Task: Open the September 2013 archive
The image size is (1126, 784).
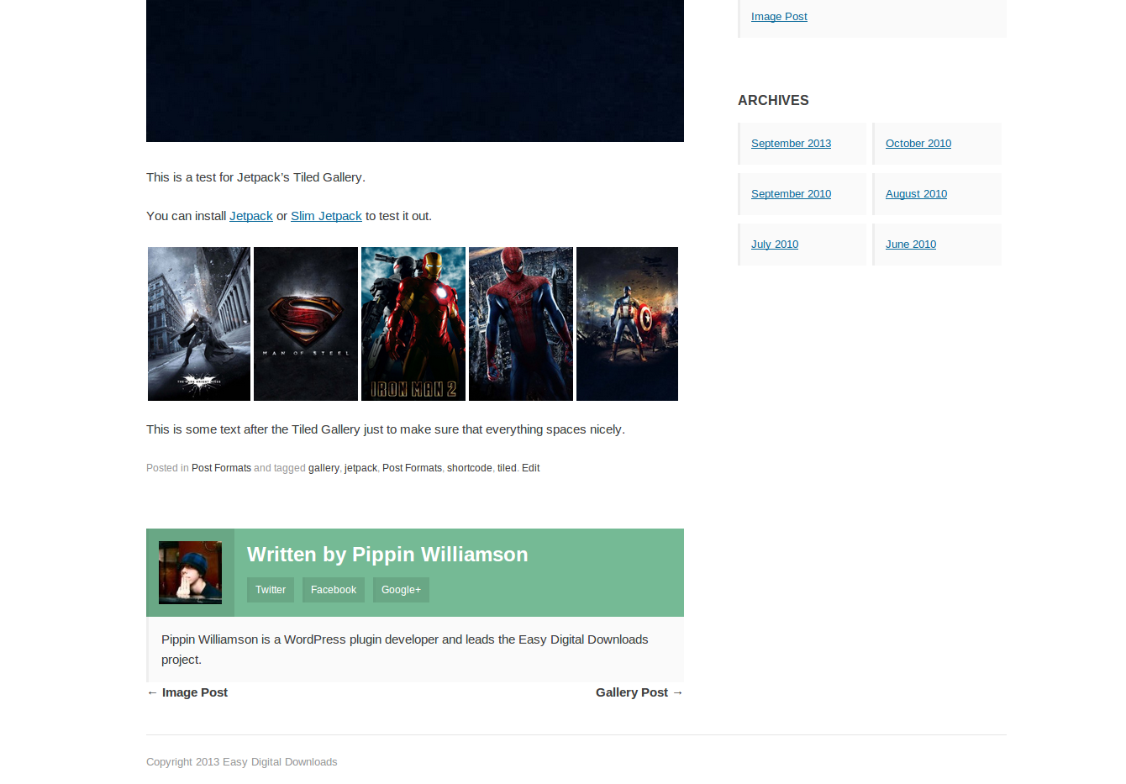Action: [x=791, y=144]
